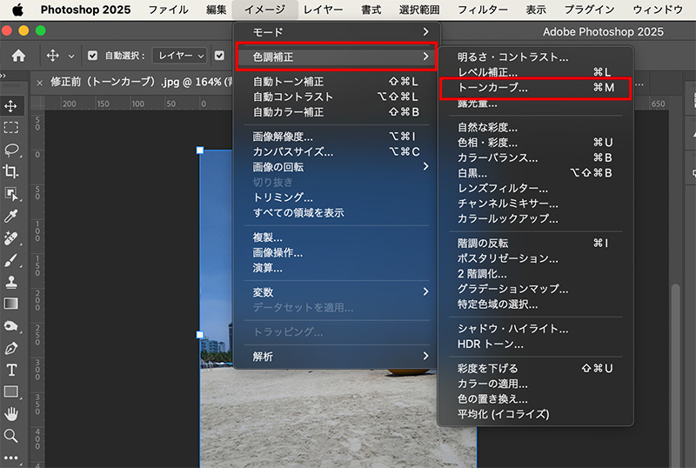Select the Brush tool
The height and width of the screenshot is (468, 696).
(x=10, y=260)
